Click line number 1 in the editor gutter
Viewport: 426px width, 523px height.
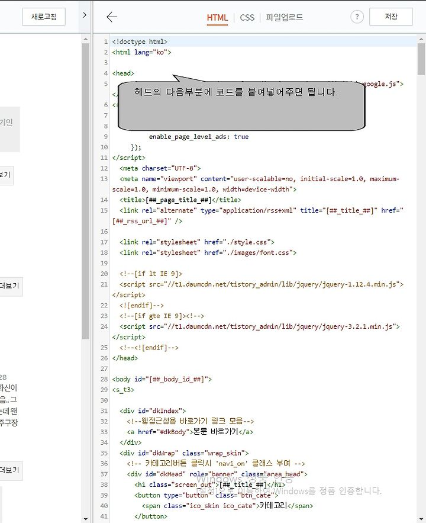[105, 42]
